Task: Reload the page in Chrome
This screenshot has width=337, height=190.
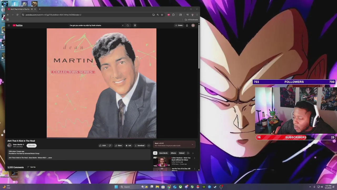Action: [x=17, y=15]
